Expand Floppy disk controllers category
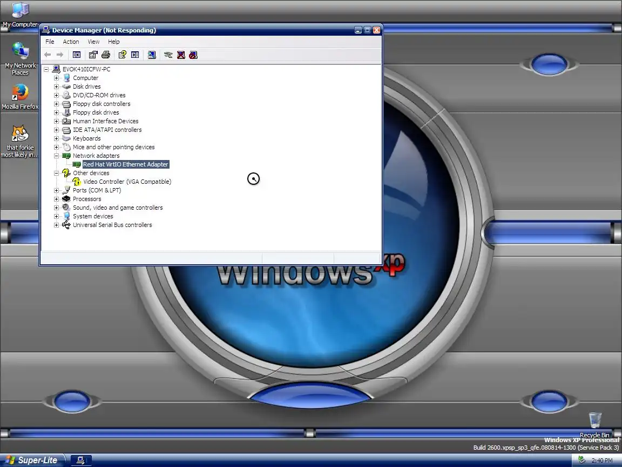 point(56,104)
